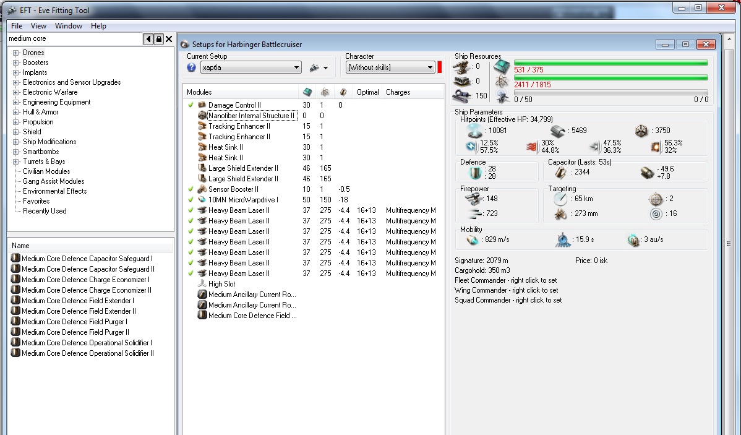Click the back arrow icon beside search box

pyautogui.click(x=148, y=39)
